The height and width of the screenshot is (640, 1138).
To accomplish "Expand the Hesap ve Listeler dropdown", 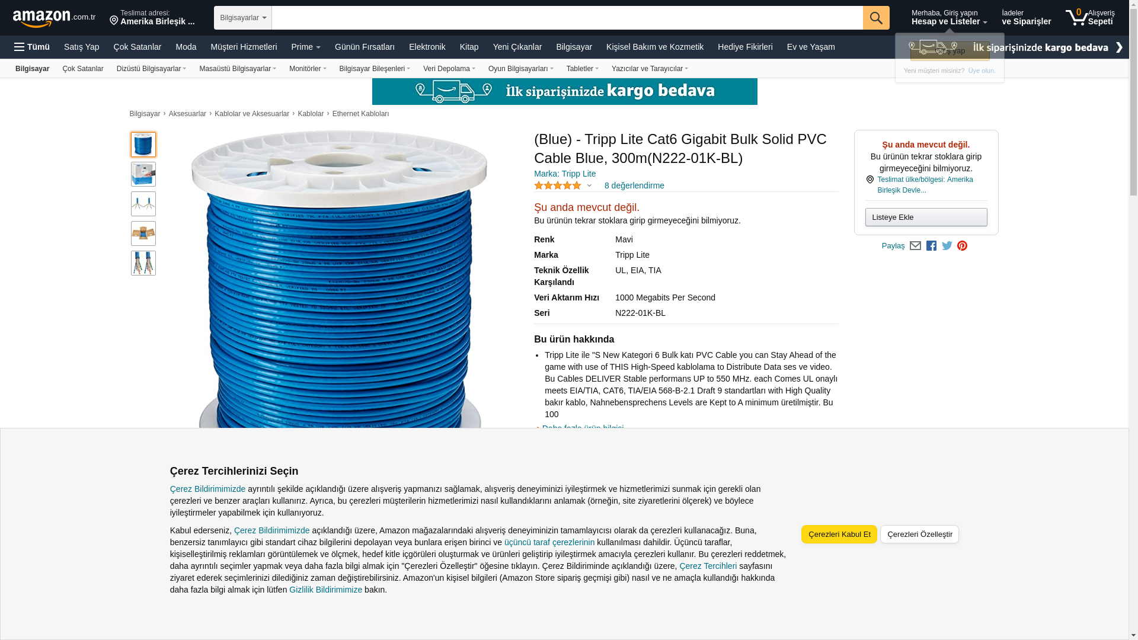I will (949, 17).
